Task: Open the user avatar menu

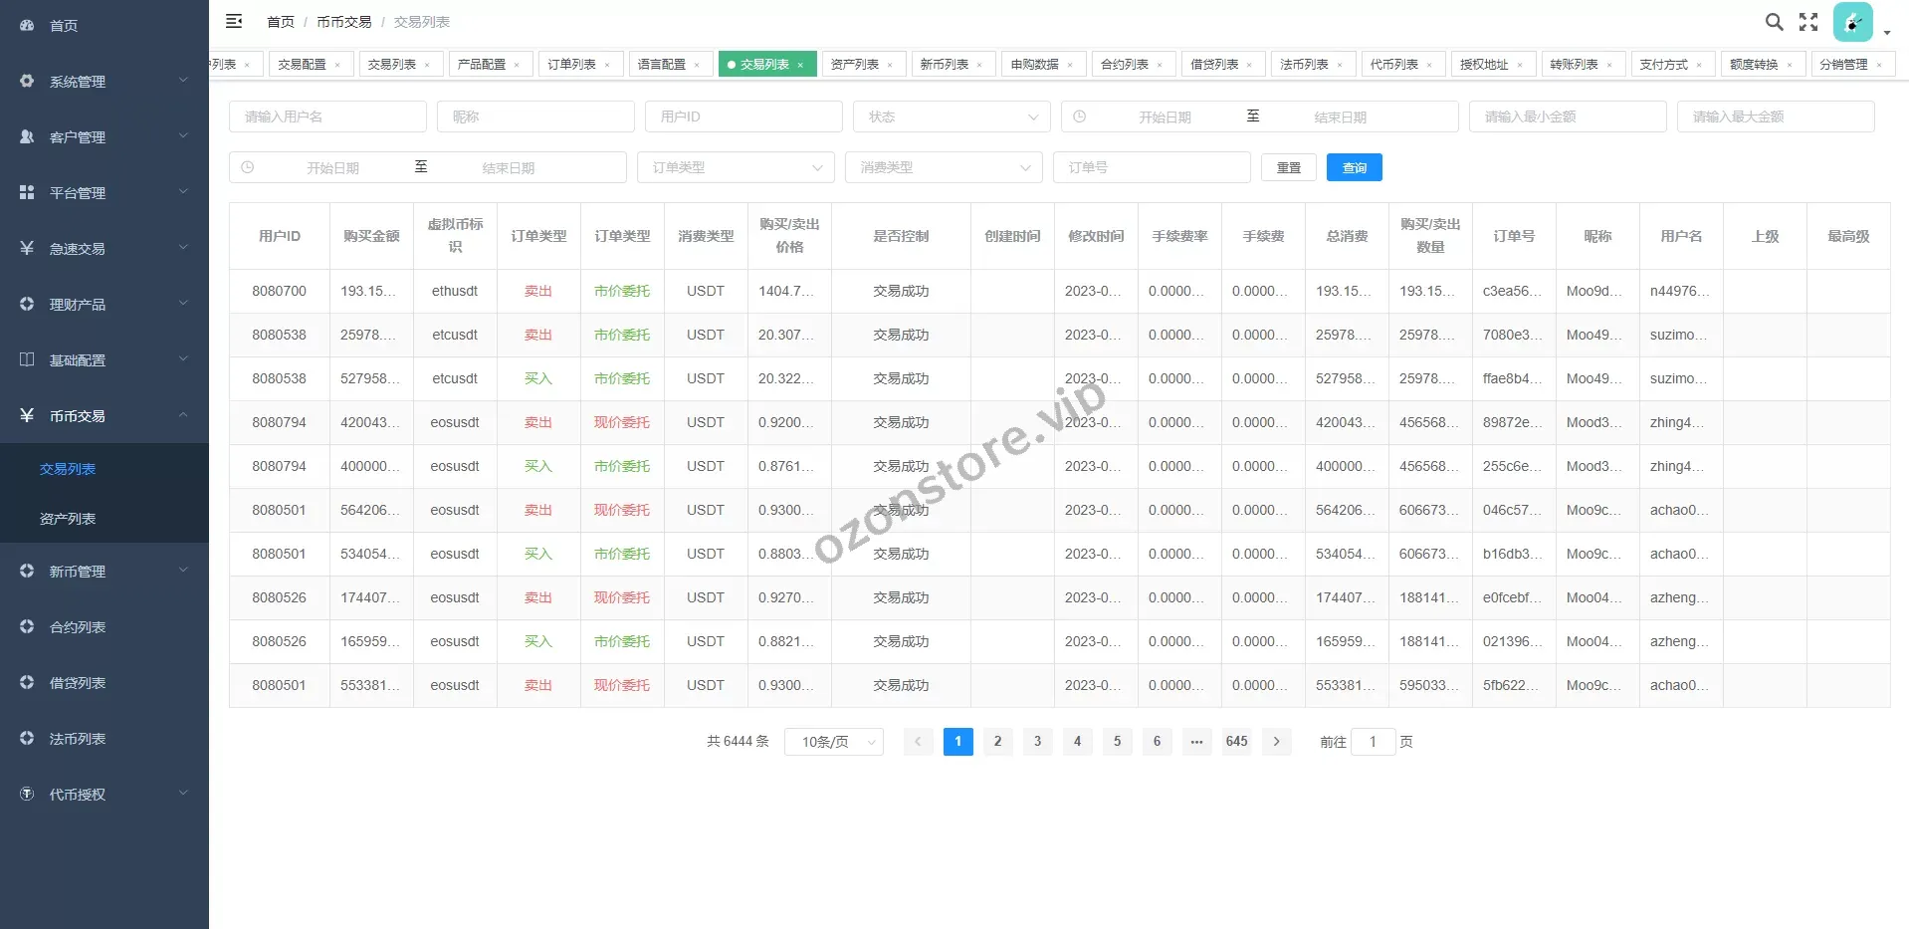Action: coord(1852,23)
